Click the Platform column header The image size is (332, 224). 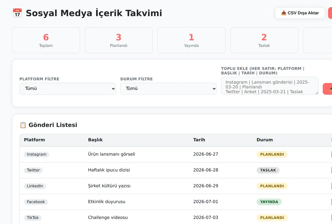(x=34, y=140)
